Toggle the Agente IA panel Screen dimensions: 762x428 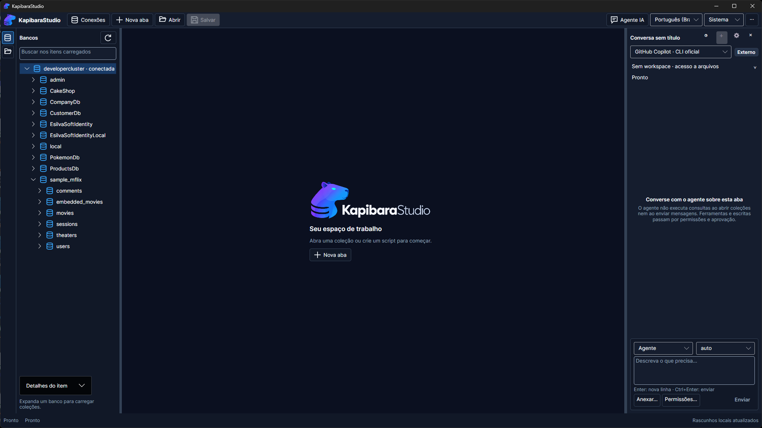(627, 20)
